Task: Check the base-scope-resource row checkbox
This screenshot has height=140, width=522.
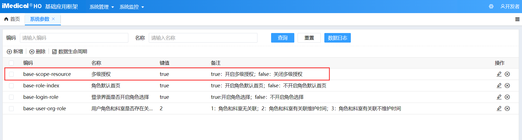Action: (11, 74)
